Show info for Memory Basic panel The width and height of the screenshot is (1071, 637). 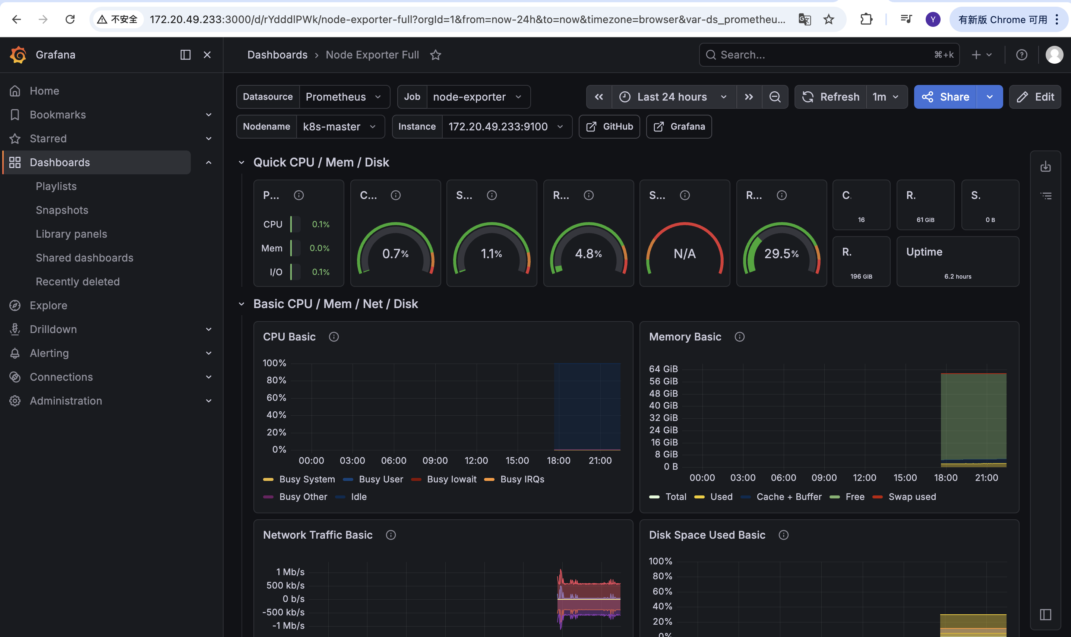739,337
